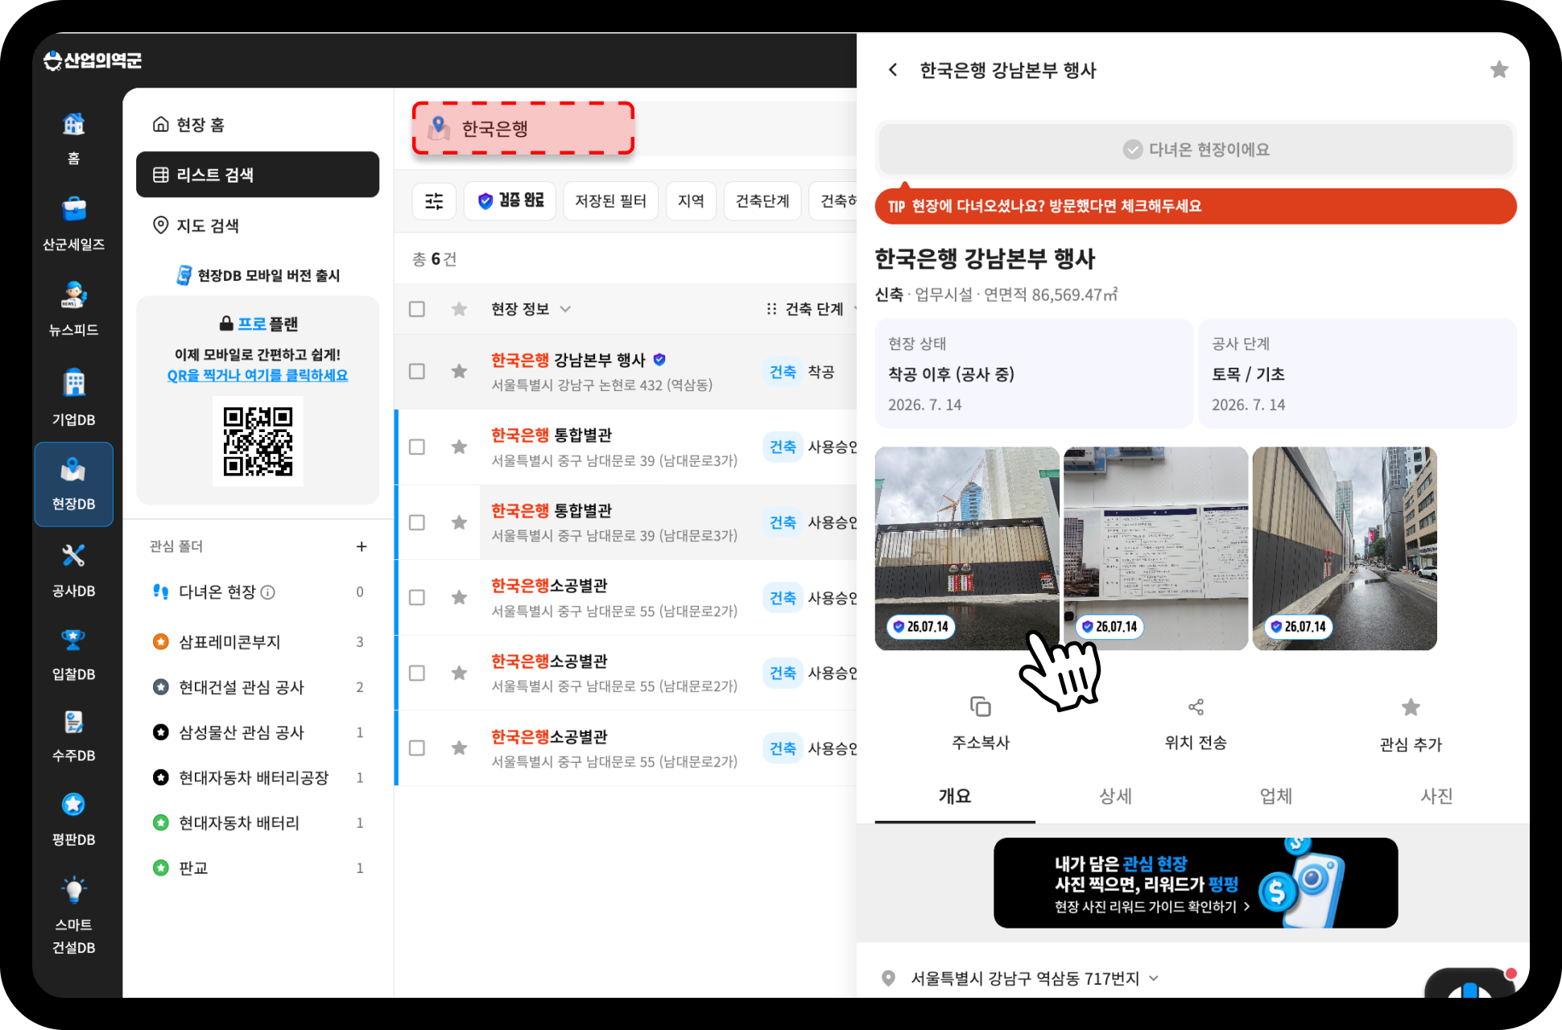Open the 판교 folder
This screenshot has width=1562, height=1030.
coord(258,868)
